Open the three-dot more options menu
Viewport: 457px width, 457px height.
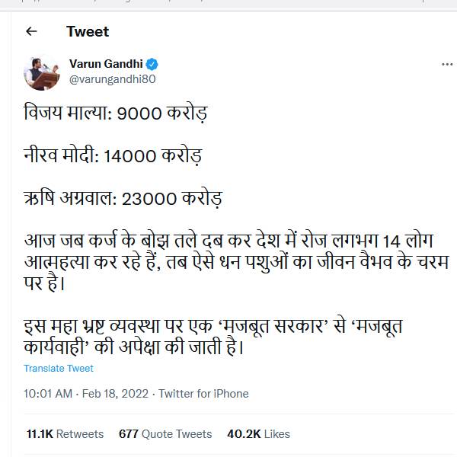tap(447, 65)
